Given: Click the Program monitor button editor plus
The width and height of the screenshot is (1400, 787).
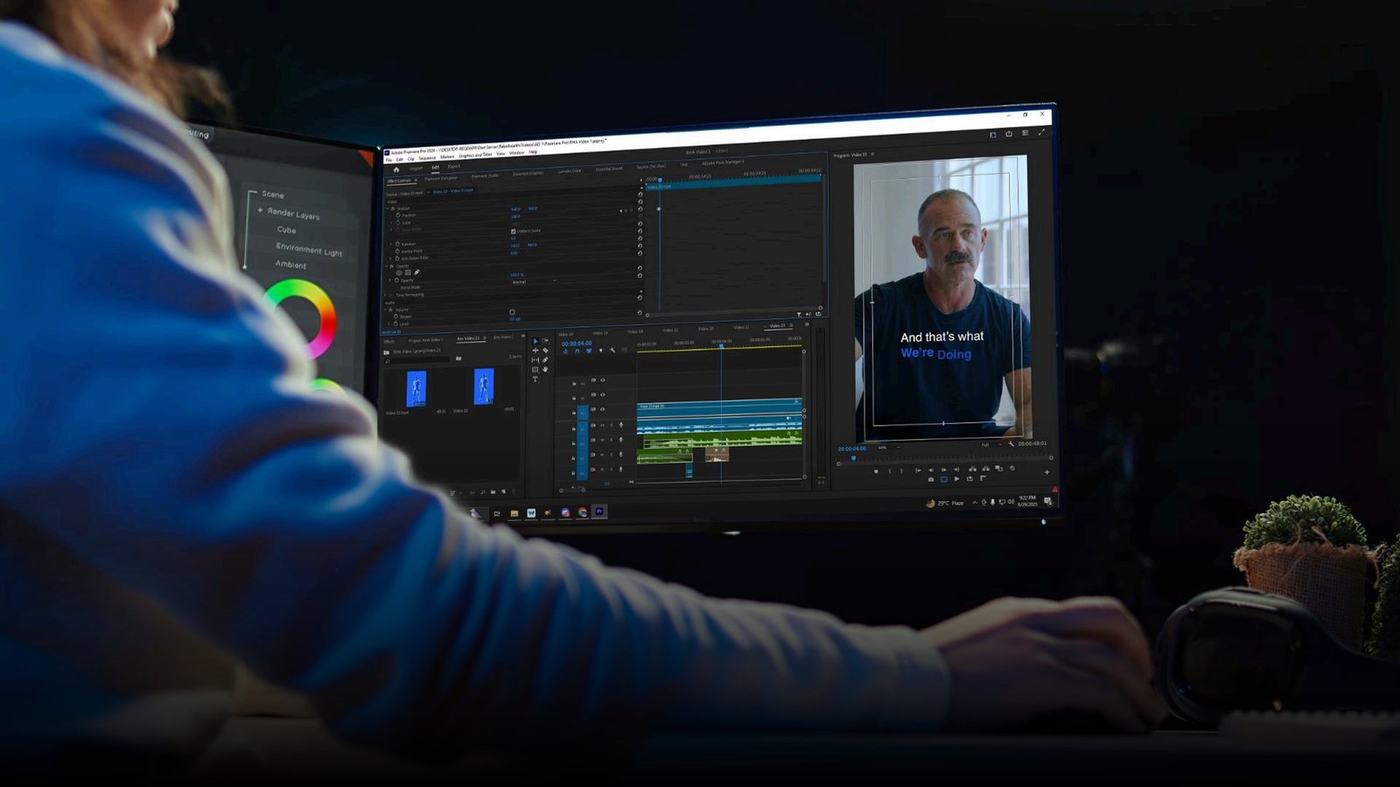Looking at the screenshot, I should click(1046, 472).
